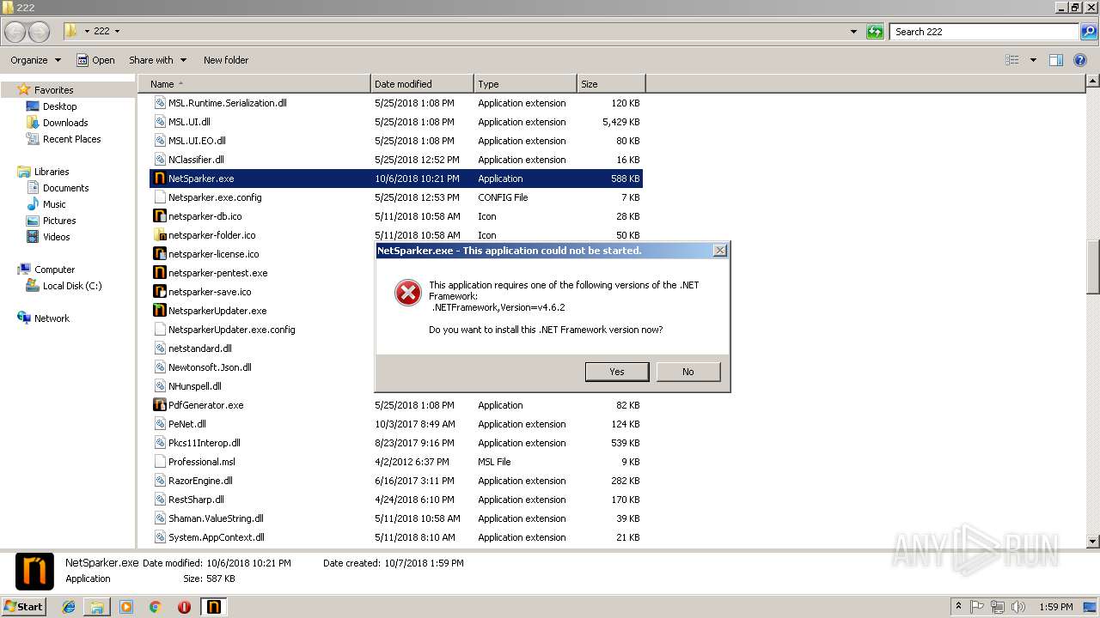This screenshot has height=618, width=1100.
Task: Click the Back navigation arrow
Action: click(15, 32)
